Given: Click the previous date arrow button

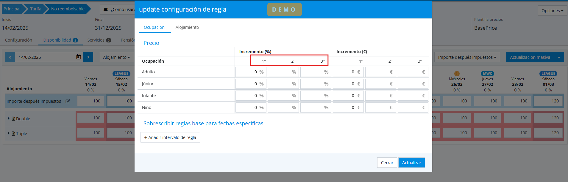Looking at the screenshot, I should pos(10,57).
